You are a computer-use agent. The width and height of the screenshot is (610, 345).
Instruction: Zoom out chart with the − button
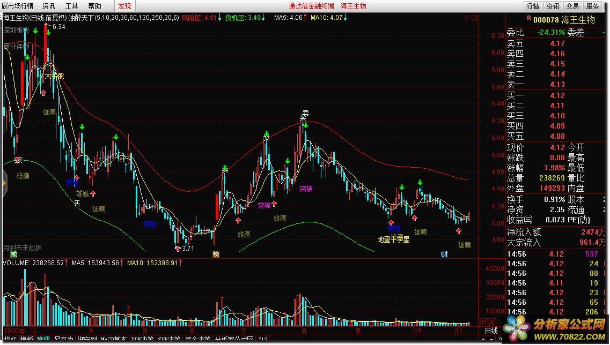491,340
